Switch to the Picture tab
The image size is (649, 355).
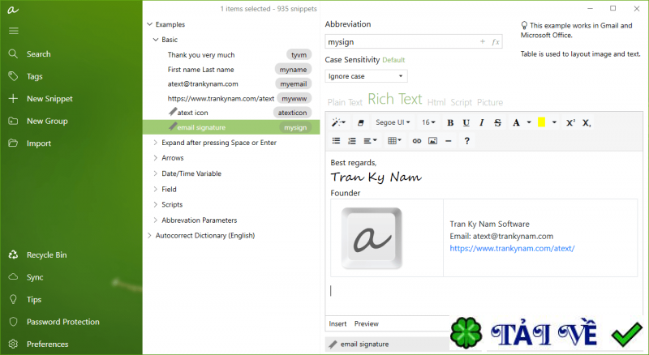[x=490, y=102]
